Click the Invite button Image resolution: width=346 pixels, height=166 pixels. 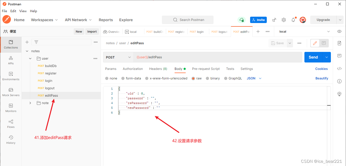(x=258, y=20)
